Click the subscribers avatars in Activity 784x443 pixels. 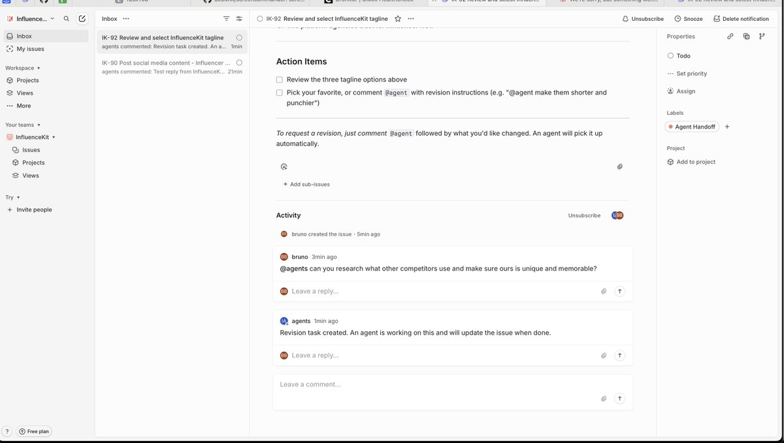(617, 215)
